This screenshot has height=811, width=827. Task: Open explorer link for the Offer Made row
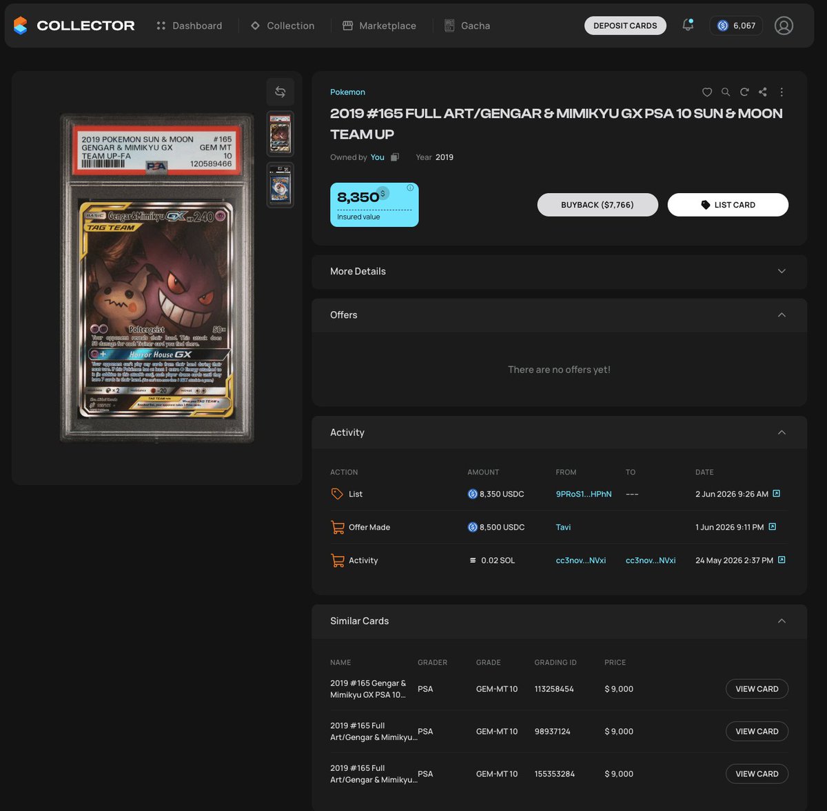point(773,527)
